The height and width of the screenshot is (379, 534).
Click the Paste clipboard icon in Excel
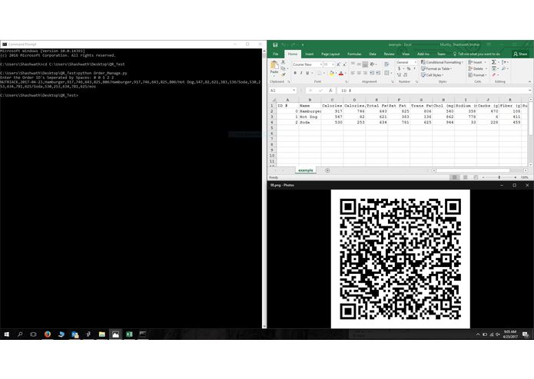[x=274, y=65]
